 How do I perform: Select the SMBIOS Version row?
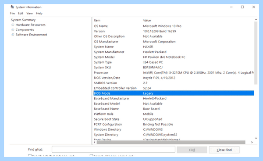174,83
